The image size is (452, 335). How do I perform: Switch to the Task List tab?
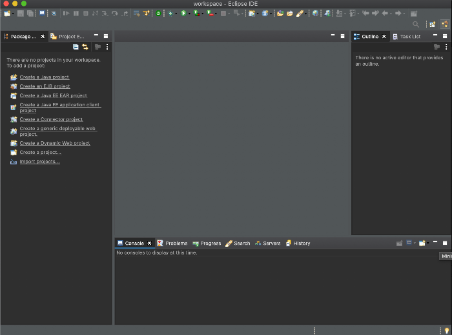tap(407, 37)
